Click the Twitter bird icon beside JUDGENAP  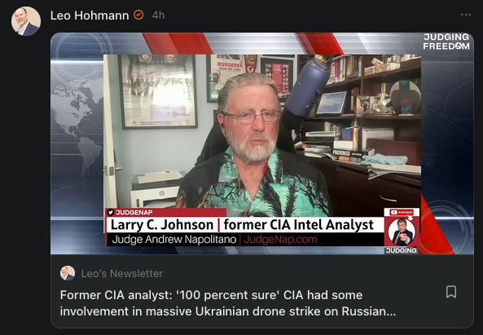111,213
